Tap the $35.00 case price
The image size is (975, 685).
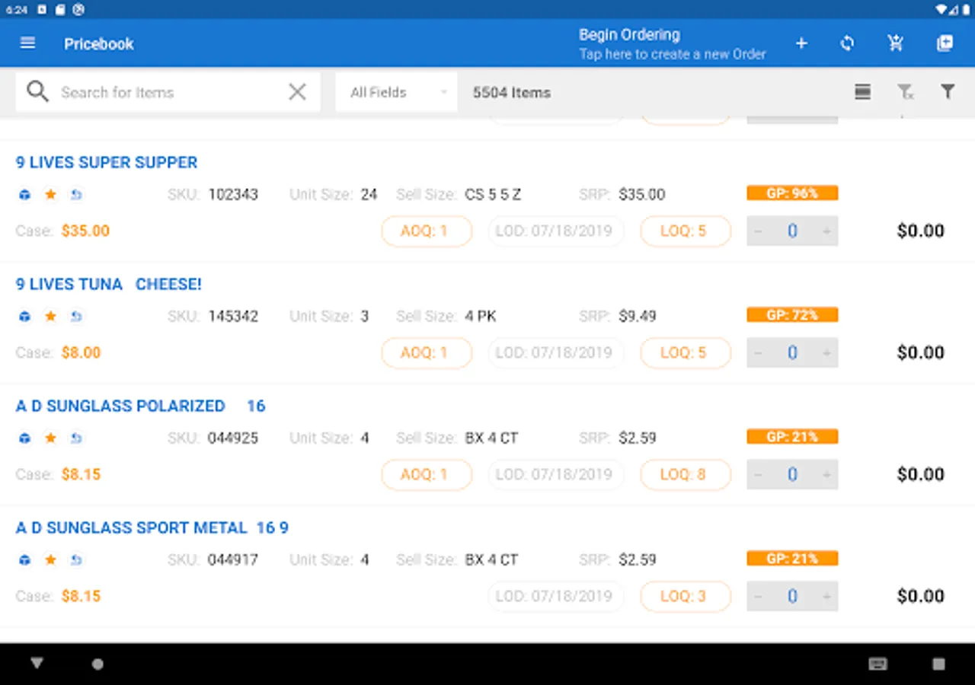coord(85,231)
